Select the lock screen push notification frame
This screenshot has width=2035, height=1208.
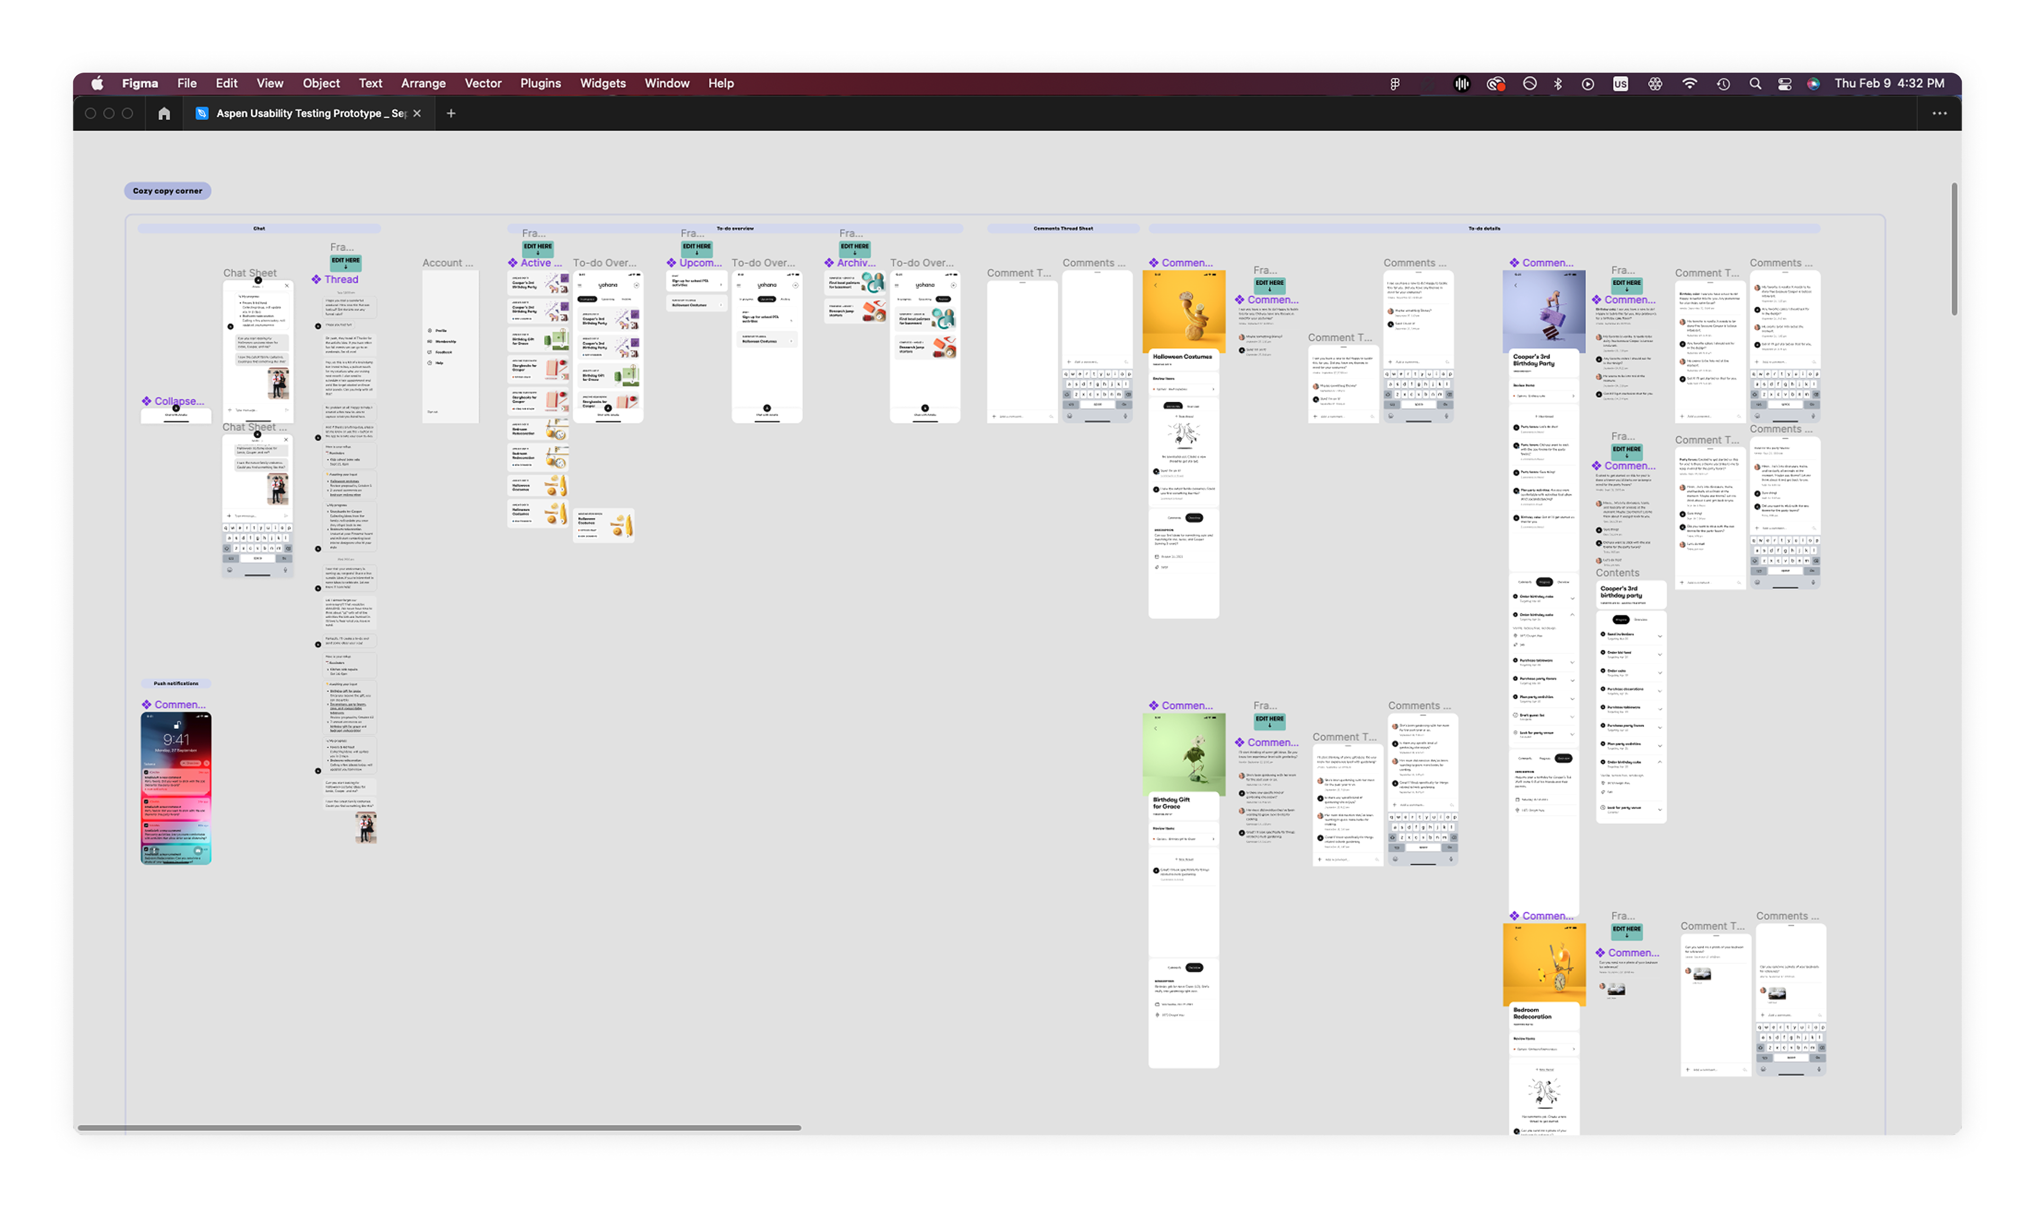tap(176, 787)
